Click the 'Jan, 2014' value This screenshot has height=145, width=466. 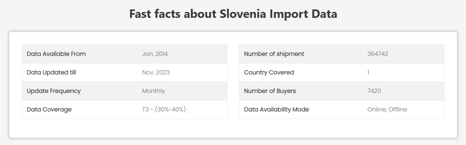click(155, 54)
